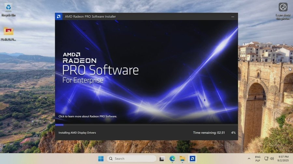Screen dimensions: 293x164
Task: Open the volume control in system tray
Action: [x=272, y=158]
